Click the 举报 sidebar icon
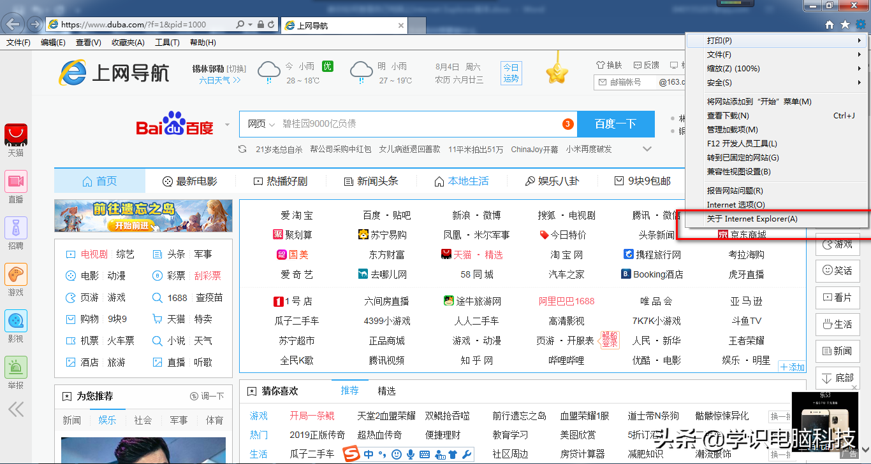Screen dimensions: 871x464 click(x=16, y=368)
